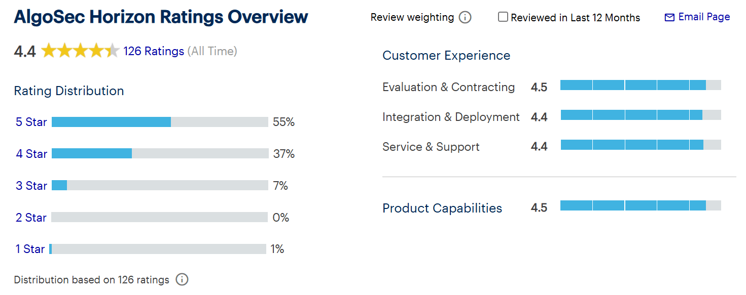Select the 2 Star rating link

(31, 218)
